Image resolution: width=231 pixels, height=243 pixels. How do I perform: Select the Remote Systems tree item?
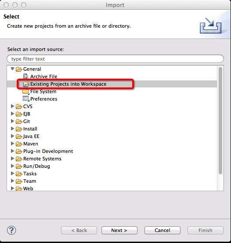42,159
